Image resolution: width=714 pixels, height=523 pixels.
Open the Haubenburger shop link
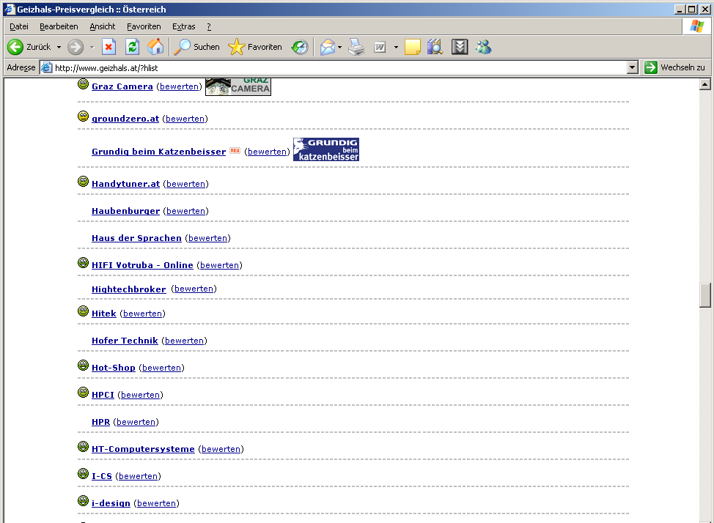tap(125, 211)
